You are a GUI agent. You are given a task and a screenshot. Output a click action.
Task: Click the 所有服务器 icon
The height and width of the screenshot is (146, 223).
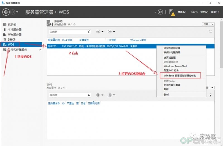coord(5,34)
